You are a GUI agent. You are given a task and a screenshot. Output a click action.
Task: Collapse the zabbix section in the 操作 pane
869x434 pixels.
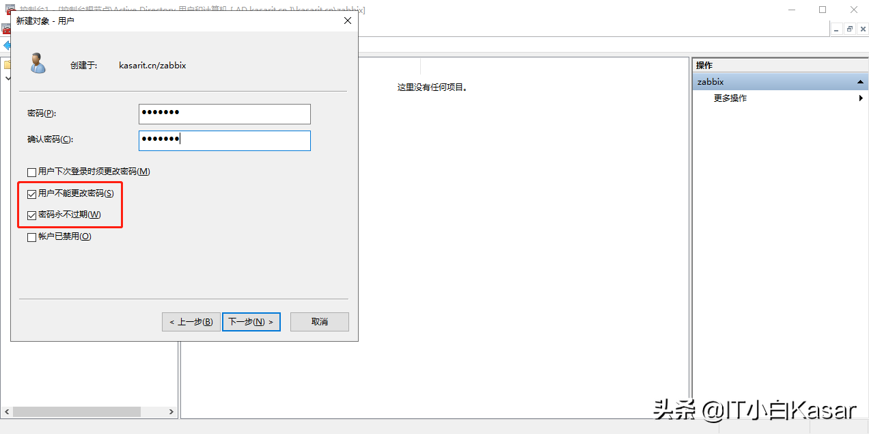coord(860,82)
